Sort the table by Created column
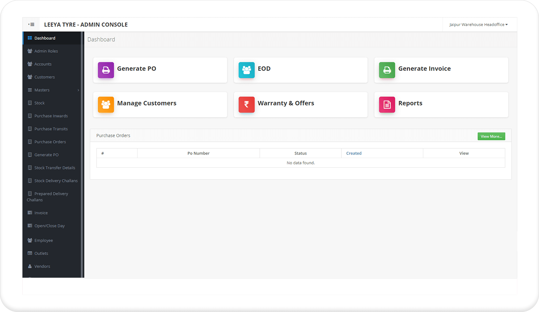 354,153
